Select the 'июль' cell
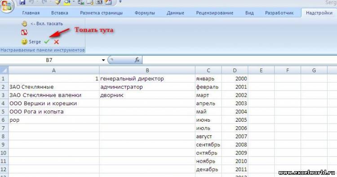The height and width of the screenshot is (177, 337). coord(208,128)
